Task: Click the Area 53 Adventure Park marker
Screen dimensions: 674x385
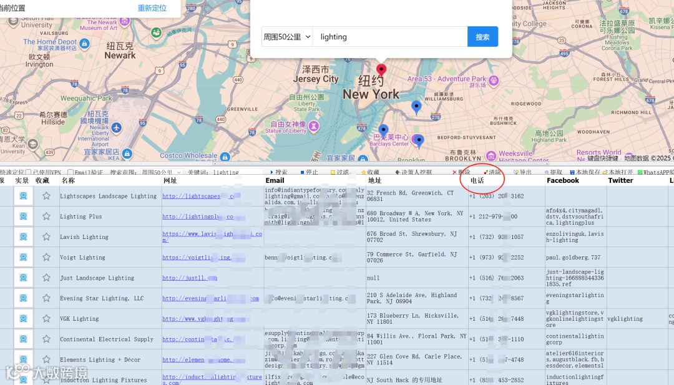Action: point(494,80)
